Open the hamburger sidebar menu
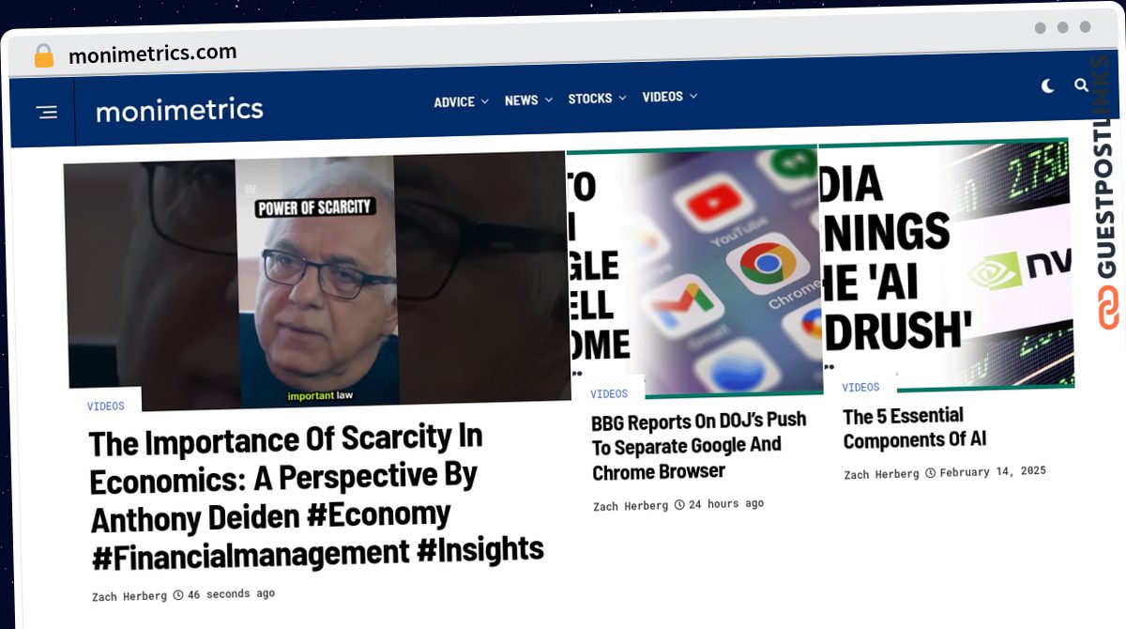Viewport: 1126px width, 629px height. (46, 112)
